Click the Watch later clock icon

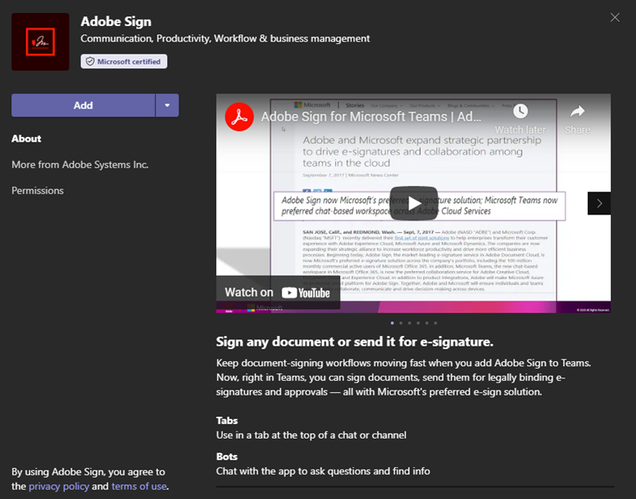pos(520,111)
